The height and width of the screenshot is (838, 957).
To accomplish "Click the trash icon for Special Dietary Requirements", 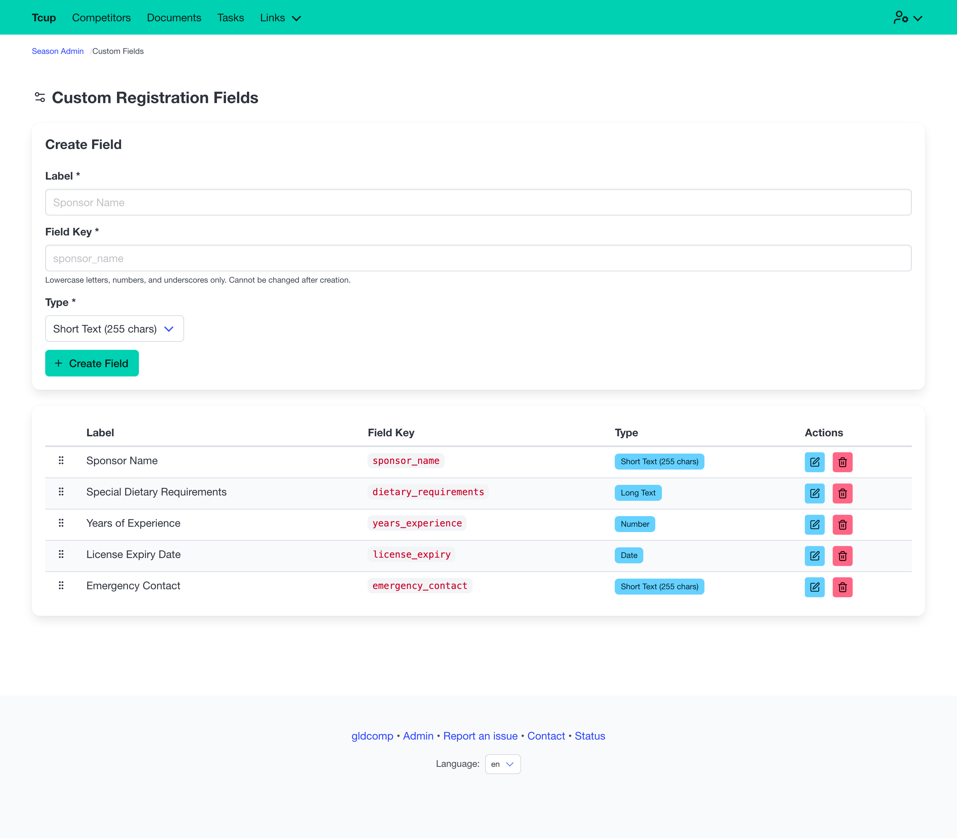I will coord(842,493).
